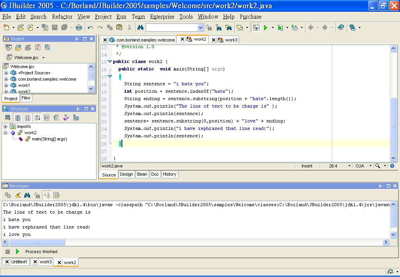Click the Make project icon

[239, 27]
